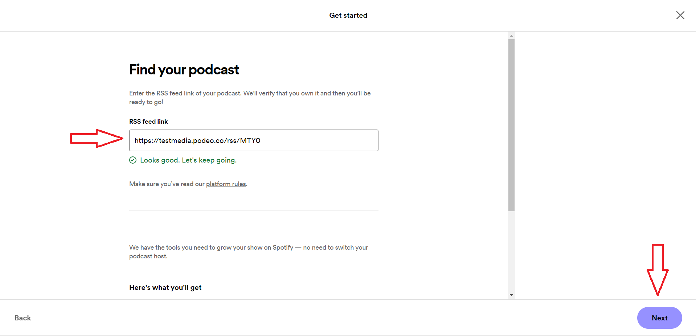Click the green checkmark validation icon
This screenshot has width=696, height=336.
[x=133, y=160]
